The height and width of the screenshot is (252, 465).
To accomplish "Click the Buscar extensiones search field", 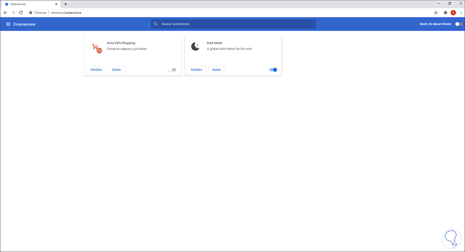I will pyautogui.click(x=232, y=24).
